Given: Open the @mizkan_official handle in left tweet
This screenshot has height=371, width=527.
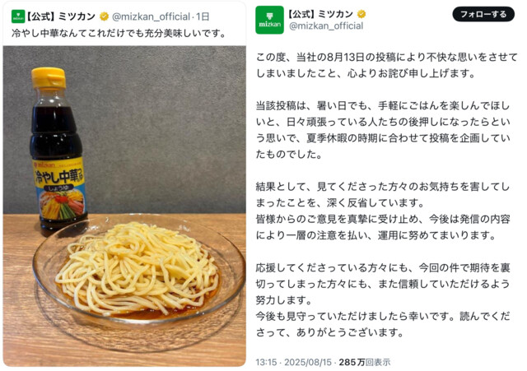Looking at the screenshot, I should 151,16.
